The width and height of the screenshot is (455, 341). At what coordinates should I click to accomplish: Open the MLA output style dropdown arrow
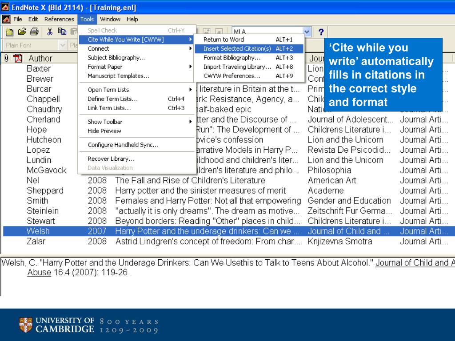(307, 32)
